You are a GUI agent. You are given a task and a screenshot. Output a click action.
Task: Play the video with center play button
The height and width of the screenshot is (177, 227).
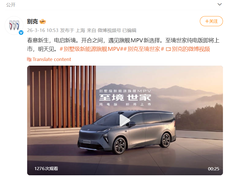[x=125, y=120]
